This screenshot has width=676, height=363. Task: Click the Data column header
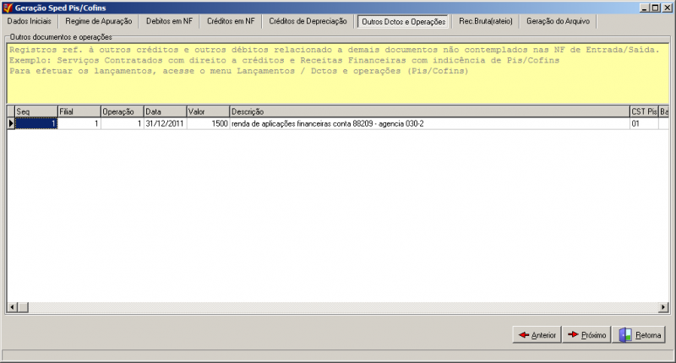pos(166,111)
